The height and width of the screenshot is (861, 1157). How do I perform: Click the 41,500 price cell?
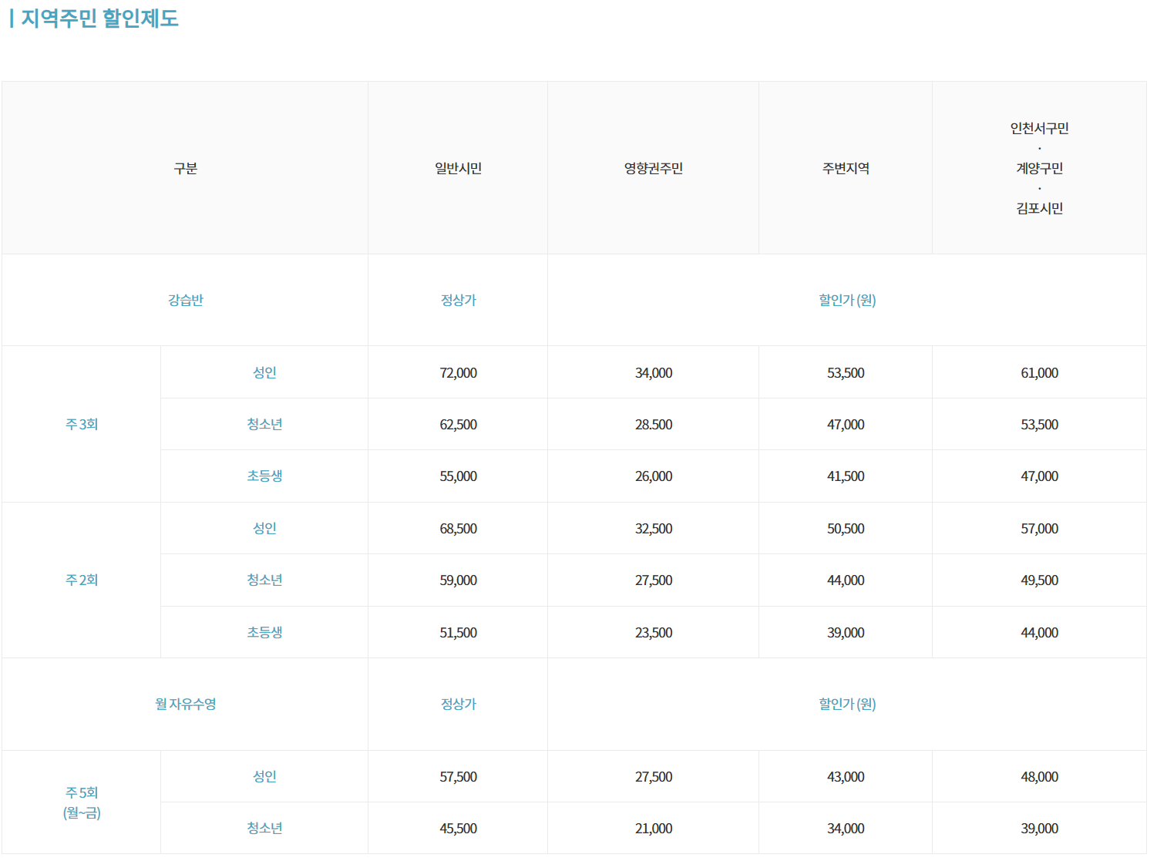pos(846,476)
